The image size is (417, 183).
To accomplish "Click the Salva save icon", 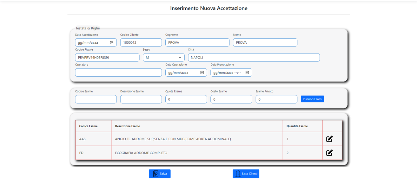I will point(156,174).
